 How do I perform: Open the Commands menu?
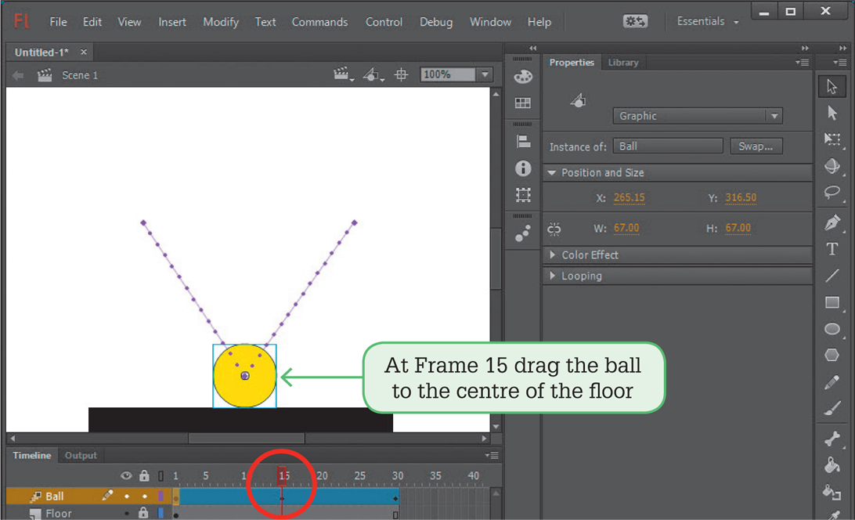[319, 22]
